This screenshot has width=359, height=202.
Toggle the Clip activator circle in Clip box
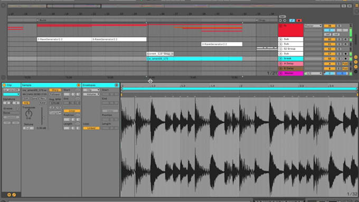click(4, 85)
